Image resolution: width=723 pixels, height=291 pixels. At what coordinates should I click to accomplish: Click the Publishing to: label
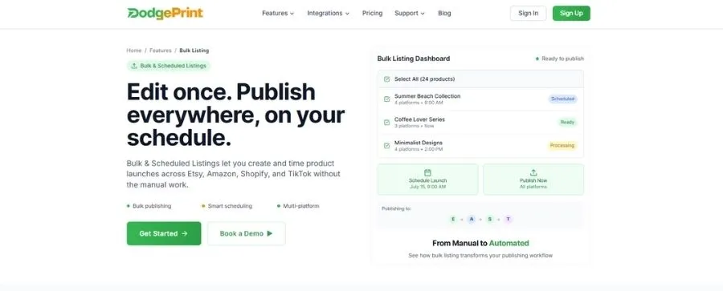tap(396, 208)
